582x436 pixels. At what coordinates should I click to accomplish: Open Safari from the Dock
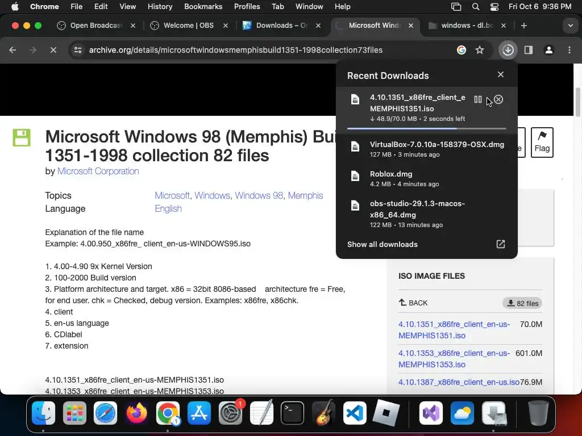tap(105, 413)
